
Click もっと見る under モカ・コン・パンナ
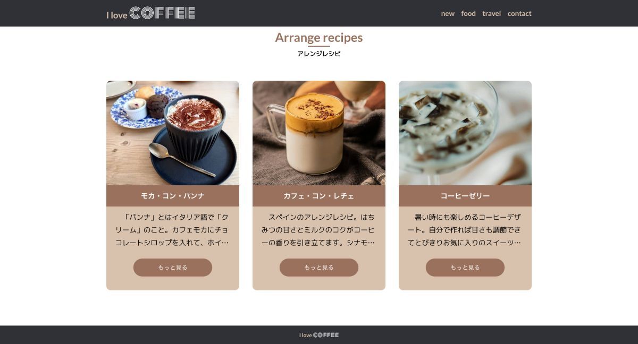point(173,268)
